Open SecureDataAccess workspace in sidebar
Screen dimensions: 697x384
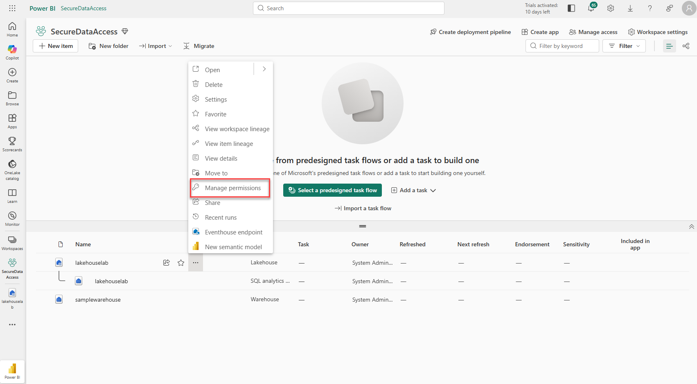coord(12,268)
